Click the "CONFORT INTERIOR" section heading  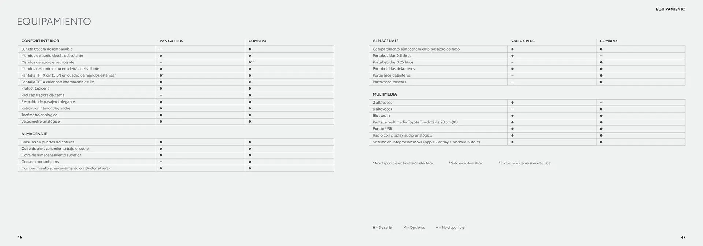[x=40, y=41]
